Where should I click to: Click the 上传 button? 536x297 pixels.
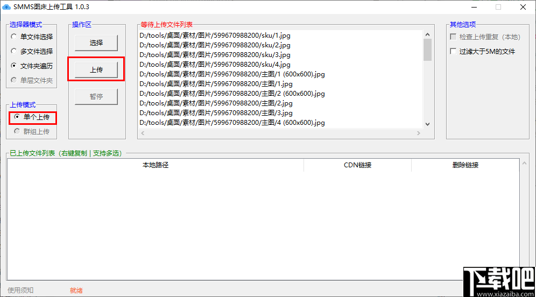(x=96, y=70)
